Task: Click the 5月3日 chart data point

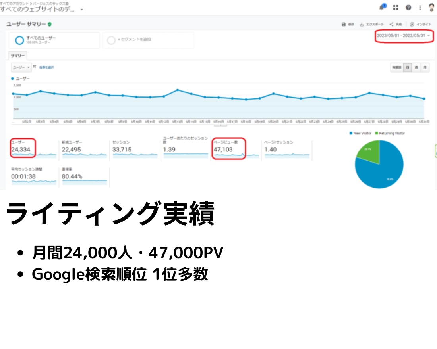Action: 41,91
